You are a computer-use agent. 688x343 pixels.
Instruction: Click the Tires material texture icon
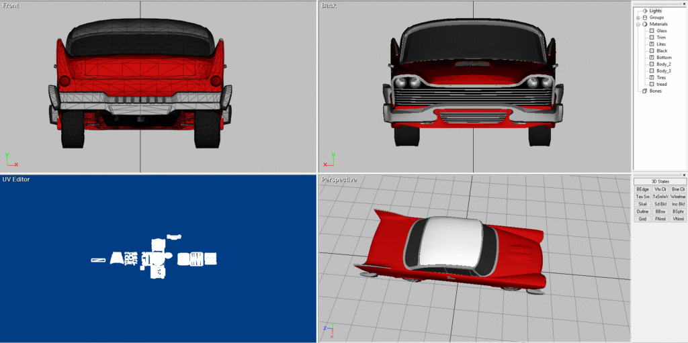pos(652,77)
